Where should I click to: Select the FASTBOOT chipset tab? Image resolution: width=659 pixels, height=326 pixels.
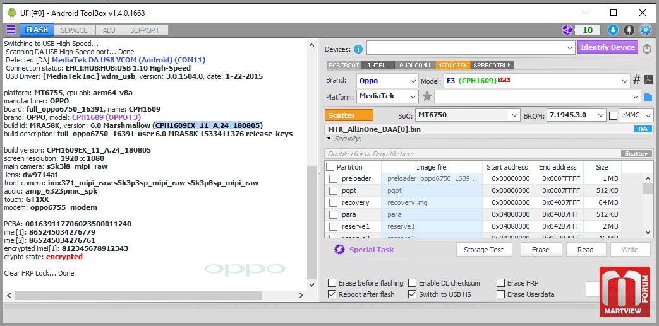[343, 66]
